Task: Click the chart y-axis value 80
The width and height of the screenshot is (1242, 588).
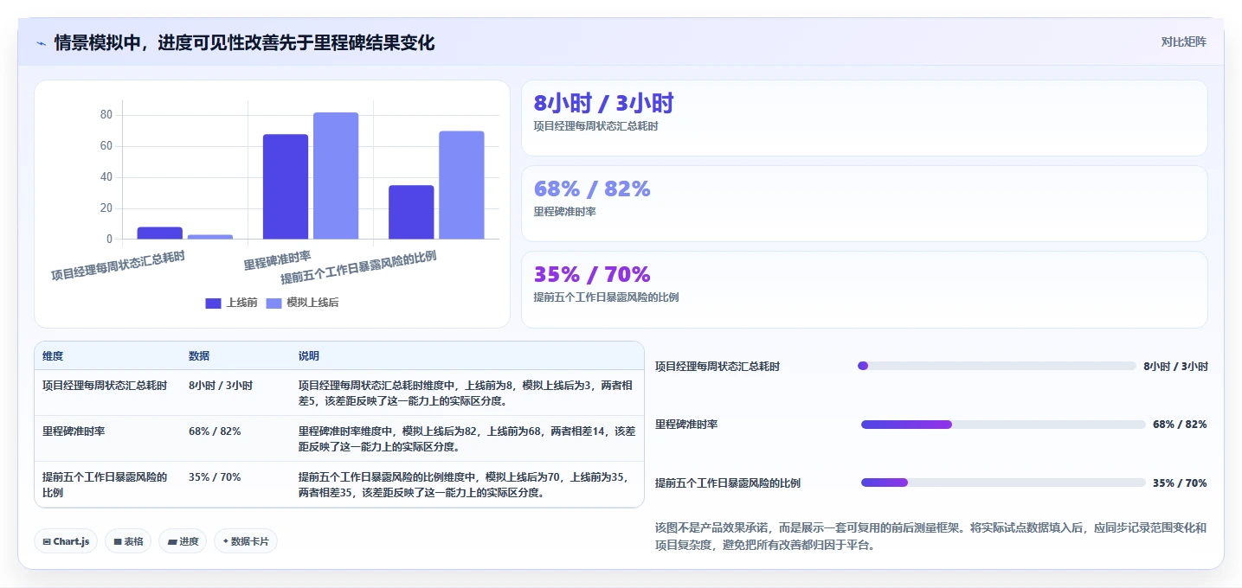Action: [x=106, y=115]
